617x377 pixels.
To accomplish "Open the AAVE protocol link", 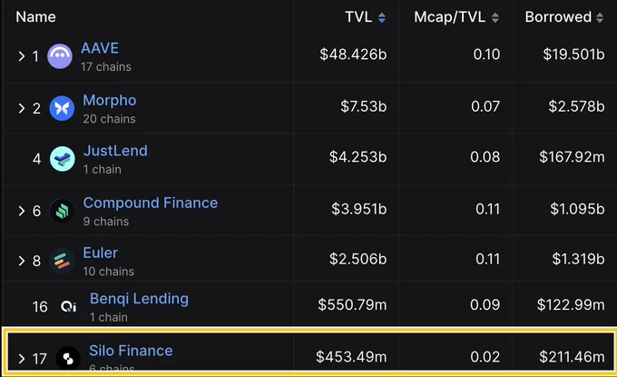I will click(100, 48).
